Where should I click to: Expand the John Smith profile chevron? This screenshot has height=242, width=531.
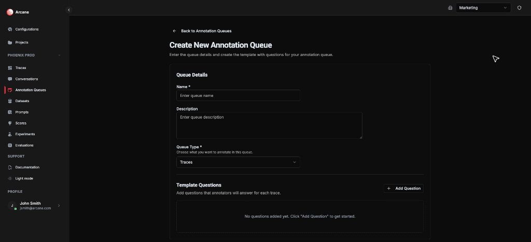(59, 206)
